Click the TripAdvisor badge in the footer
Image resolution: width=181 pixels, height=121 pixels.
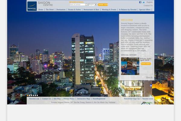(x=147, y=103)
